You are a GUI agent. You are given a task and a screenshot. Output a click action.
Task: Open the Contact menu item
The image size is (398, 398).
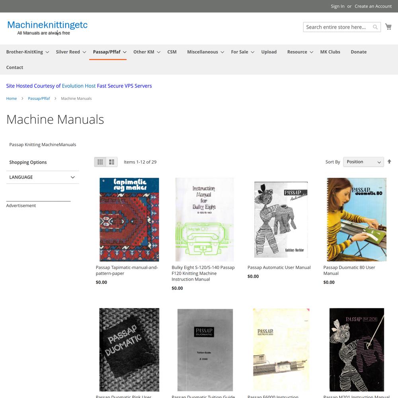pyautogui.click(x=14, y=67)
